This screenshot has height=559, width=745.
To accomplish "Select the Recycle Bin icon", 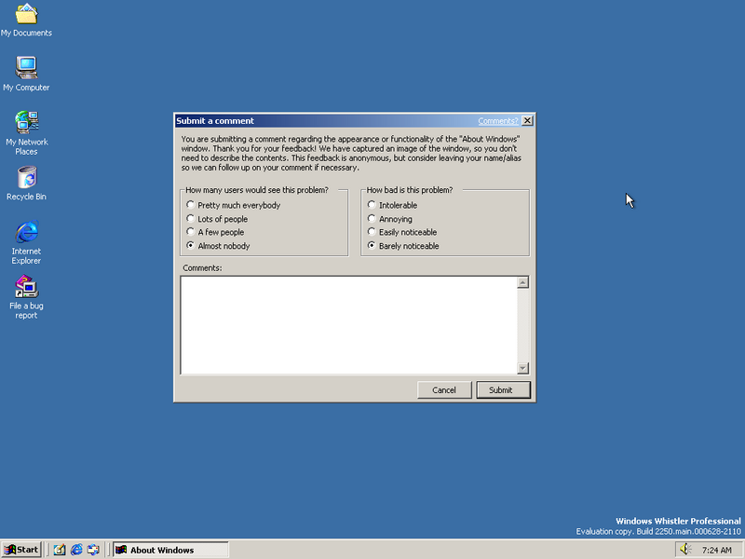I will pyautogui.click(x=26, y=184).
